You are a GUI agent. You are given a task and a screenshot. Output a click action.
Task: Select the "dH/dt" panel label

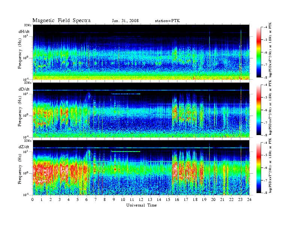(24, 31)
